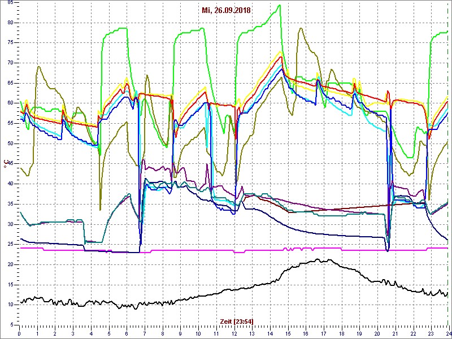
Task: Click the chart date title Mi, 26.09.2018
Action: 227,11
